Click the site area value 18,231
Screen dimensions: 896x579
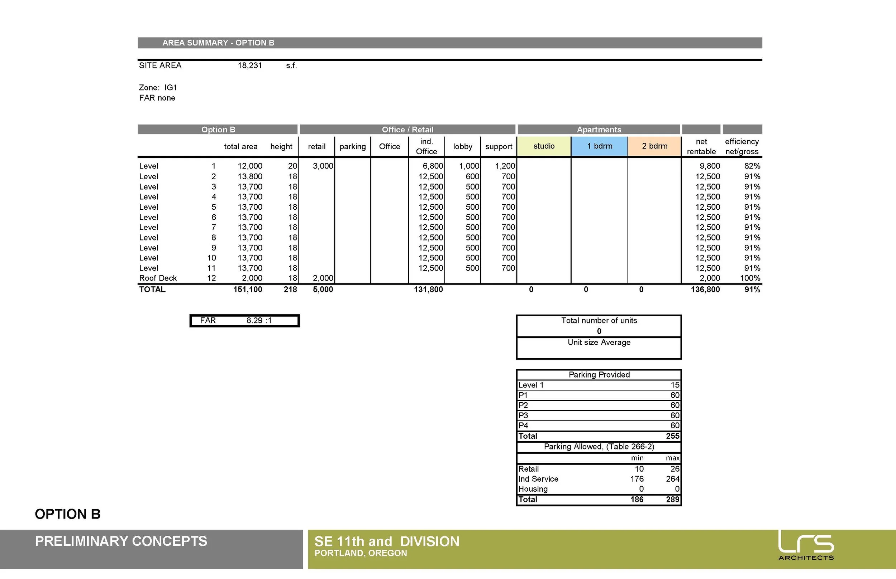[x=249, y=65]
